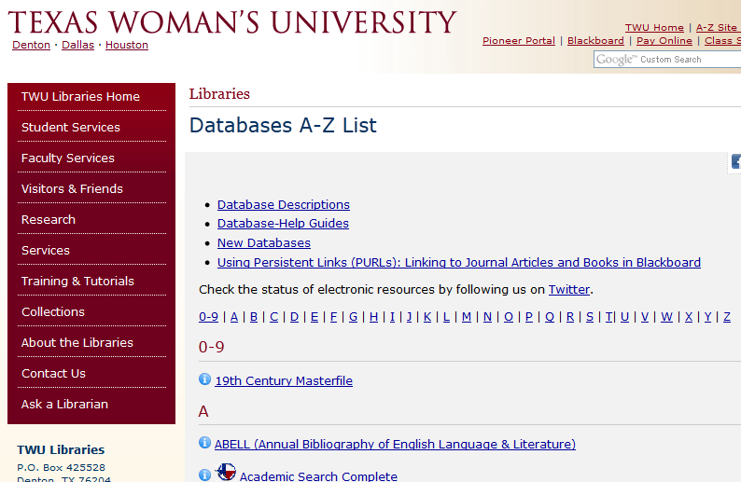Click the P.O. Box 425528 address text
Screen dimensions: 741x482
(61, 467)
